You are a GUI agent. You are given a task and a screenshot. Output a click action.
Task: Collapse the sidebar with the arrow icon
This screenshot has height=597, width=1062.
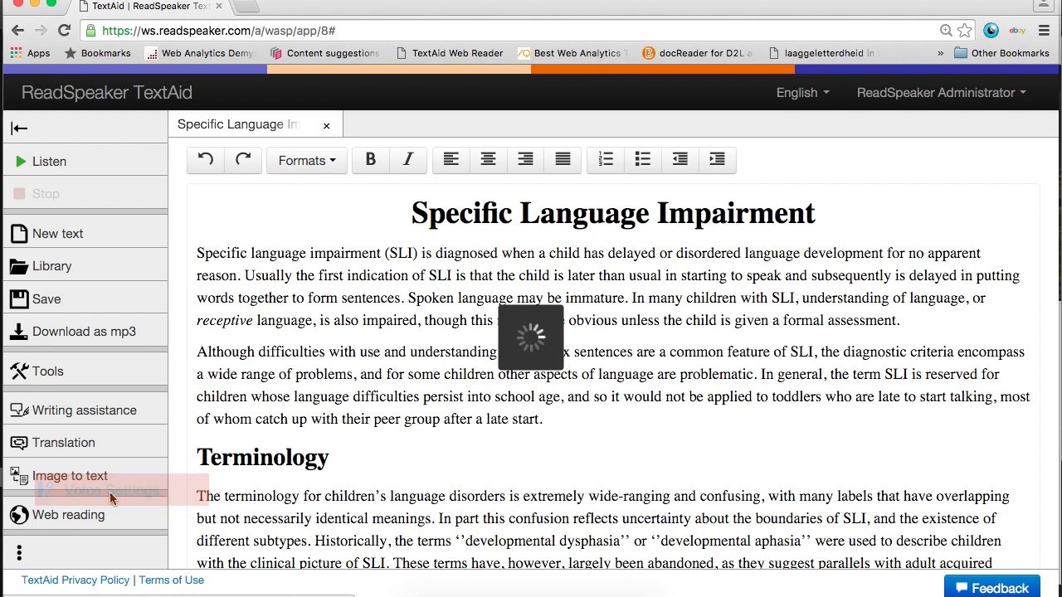pos(19,128)
